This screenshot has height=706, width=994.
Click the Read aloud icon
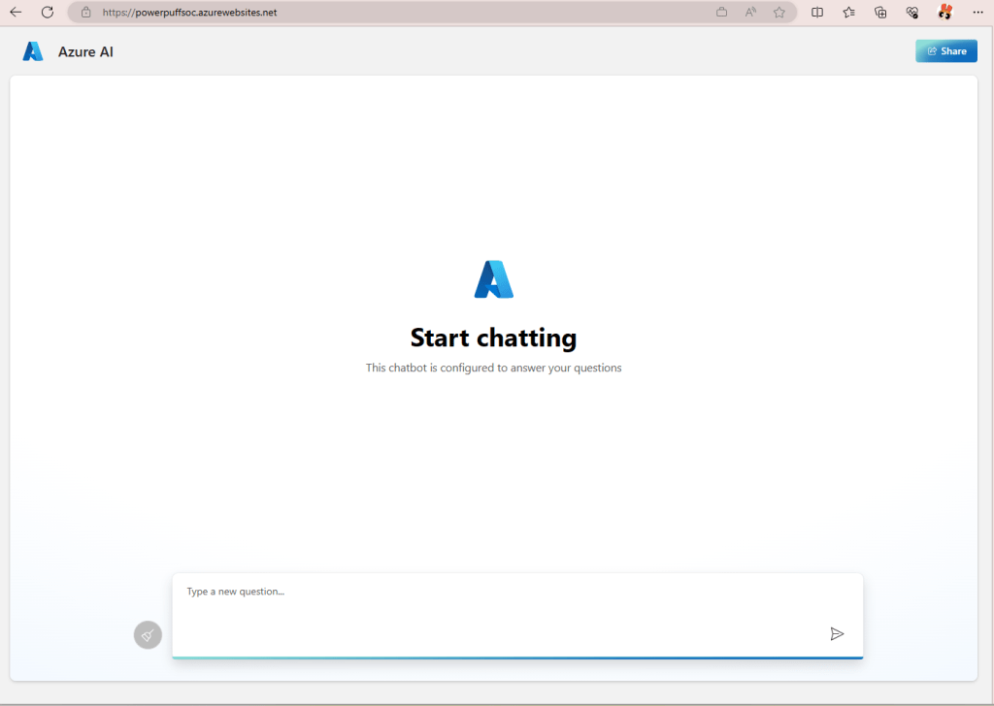click(750, 13)
